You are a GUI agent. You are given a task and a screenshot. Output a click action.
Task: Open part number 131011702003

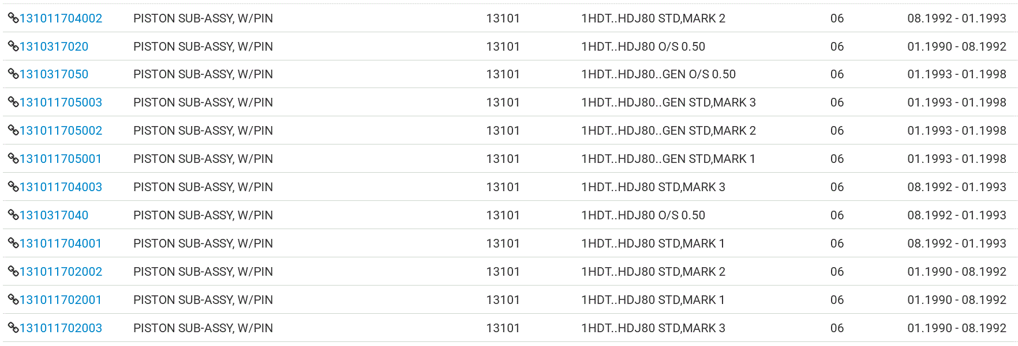pyautogui.click(x=61, y=328)
